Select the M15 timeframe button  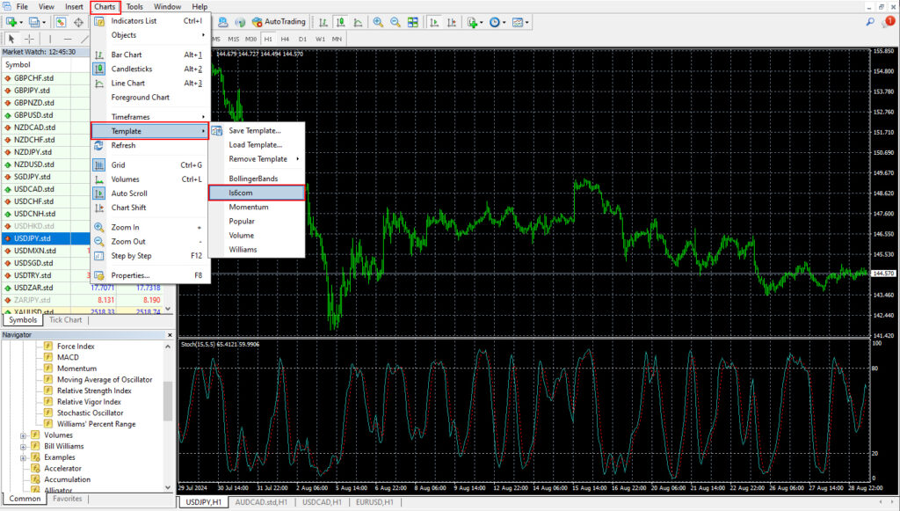coord(234,39)
